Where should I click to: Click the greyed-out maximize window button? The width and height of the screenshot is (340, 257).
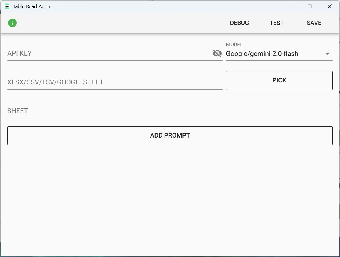[x=310, y=6]
